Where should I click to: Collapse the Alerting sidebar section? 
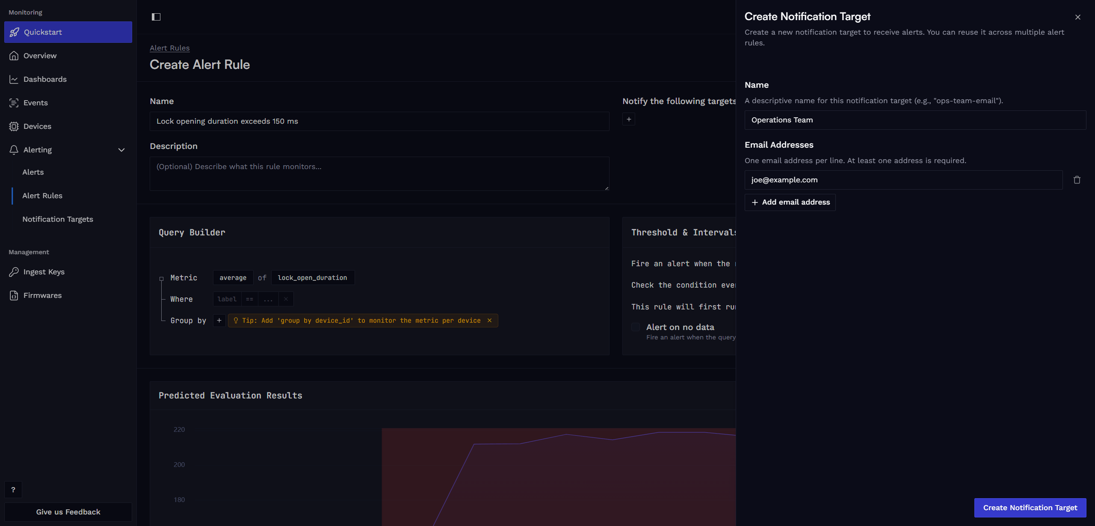pos(121,150)
